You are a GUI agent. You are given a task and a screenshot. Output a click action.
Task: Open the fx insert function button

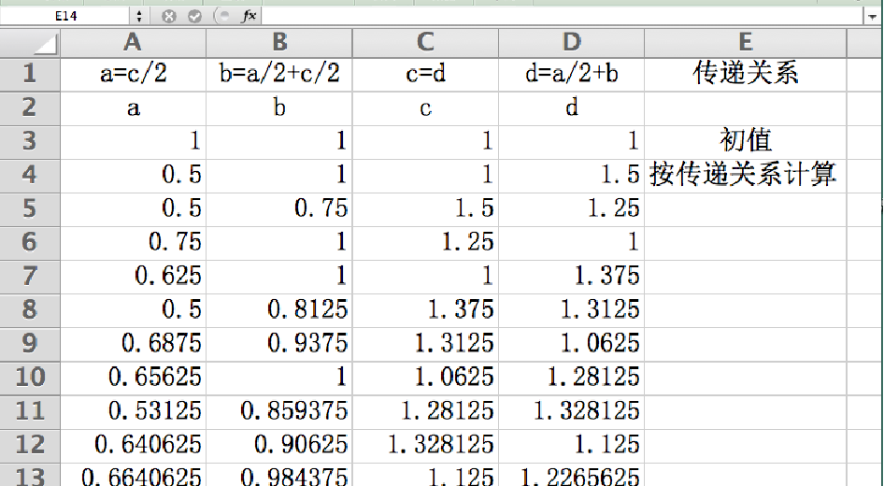coord(250,17)
